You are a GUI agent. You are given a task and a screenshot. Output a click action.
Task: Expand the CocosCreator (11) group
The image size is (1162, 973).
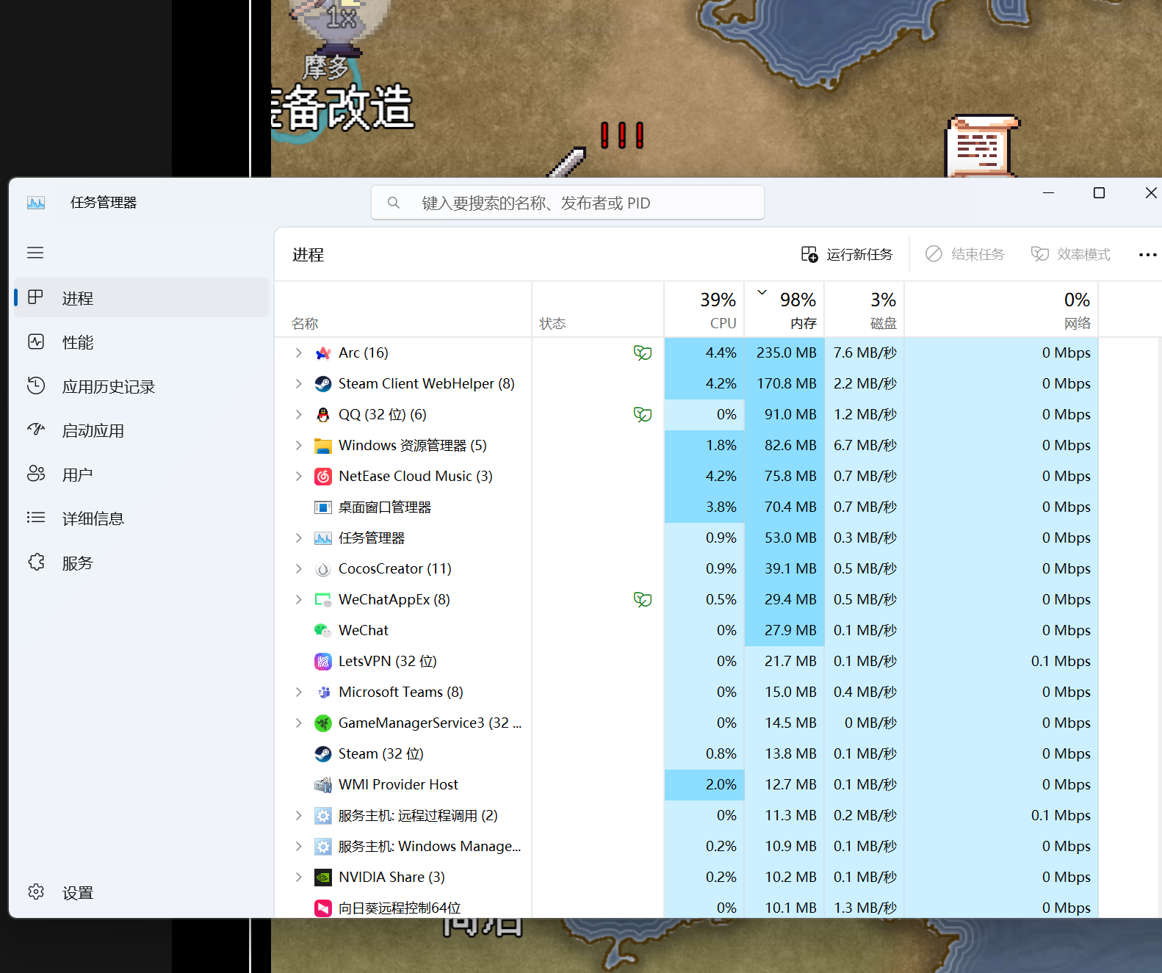click(298, 569)
